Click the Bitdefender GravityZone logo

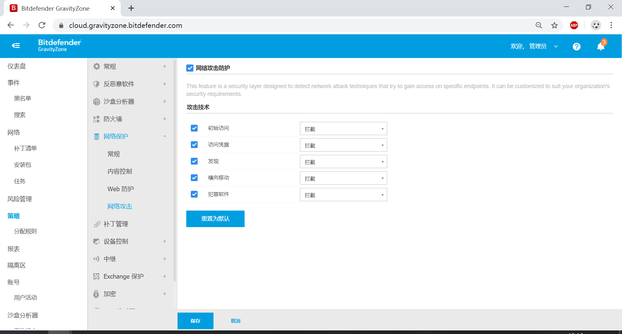click(60, 45)
